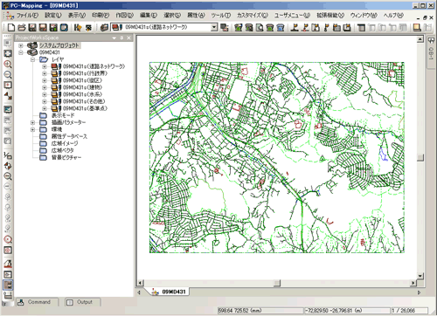Select the 09MD431s(基準点) layer

click(x=85, y=108)
